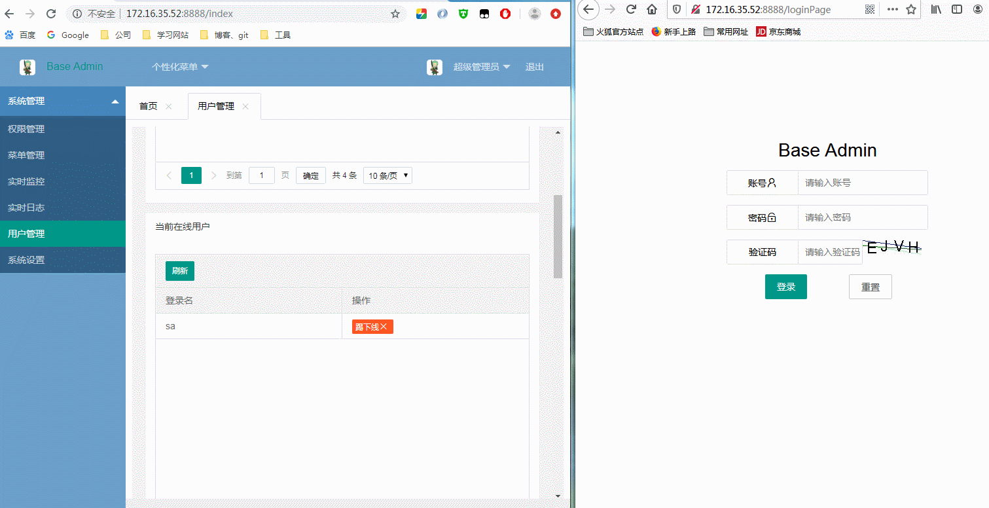989x508 pixels.
Task: Click the 刷新 button for online users
Action: [x=180, y=271]
